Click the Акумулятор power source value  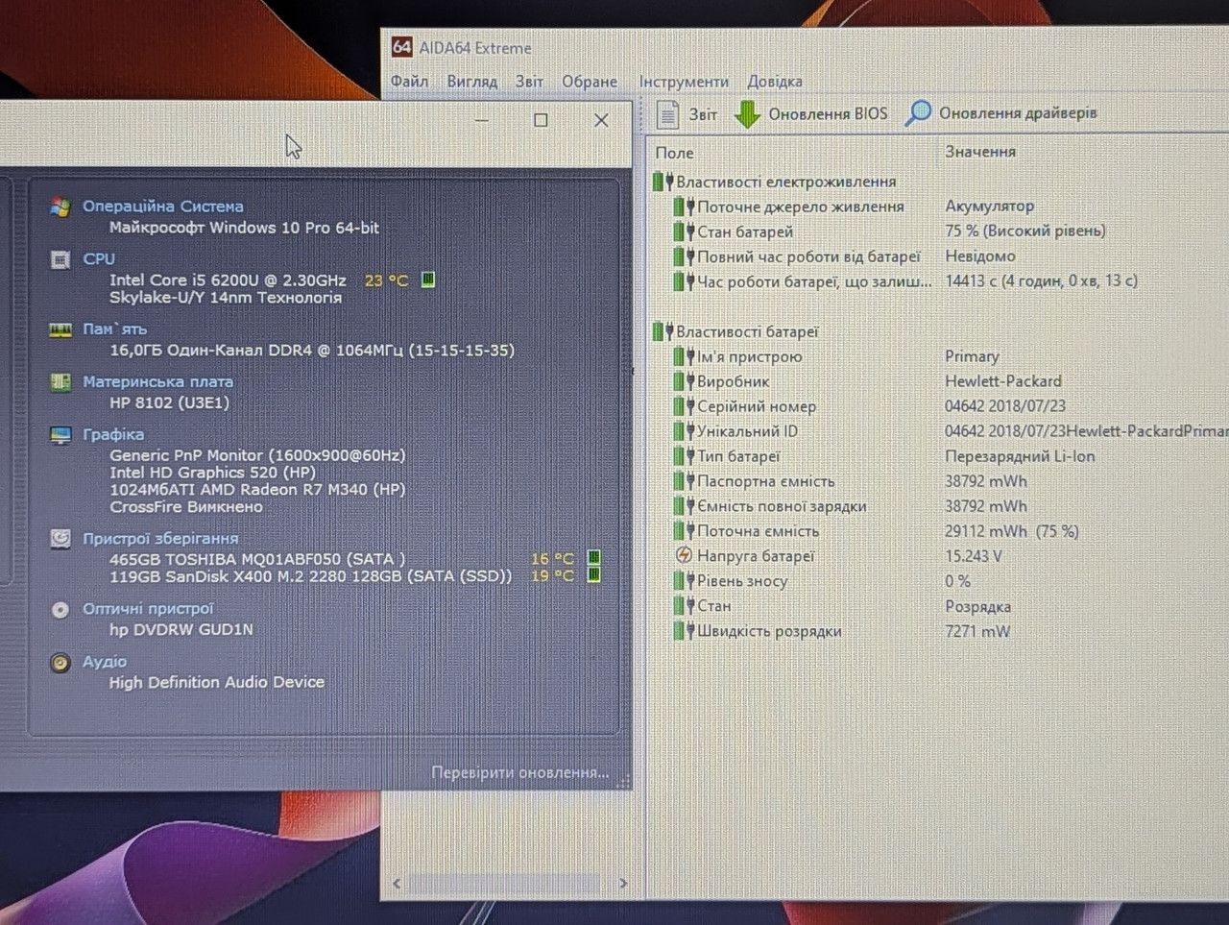pos(990,206)
